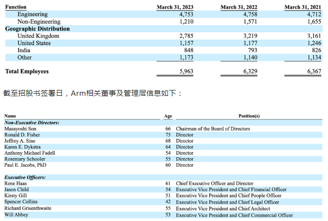The width and height of the screenshot is (328, 221).
Task: Select Non-Engineering value 1,210
Action: [187, 21]
